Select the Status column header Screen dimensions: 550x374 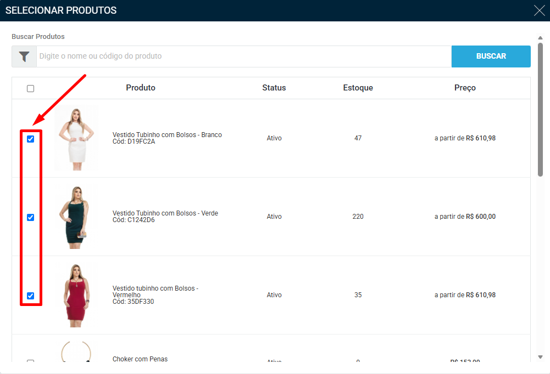274,88
